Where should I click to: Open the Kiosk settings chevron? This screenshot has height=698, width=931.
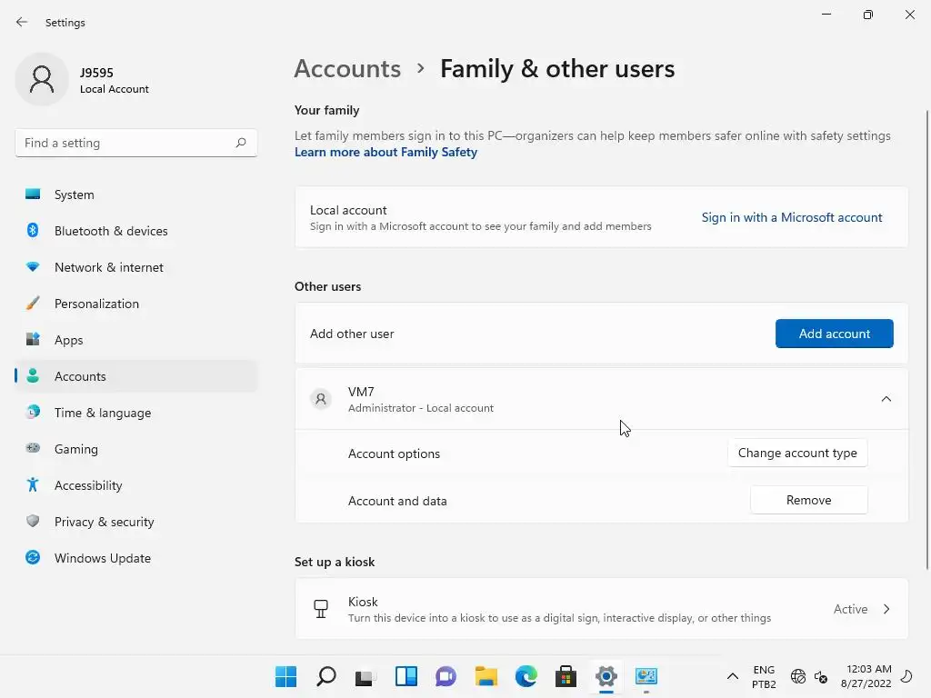tap(886, 609)
